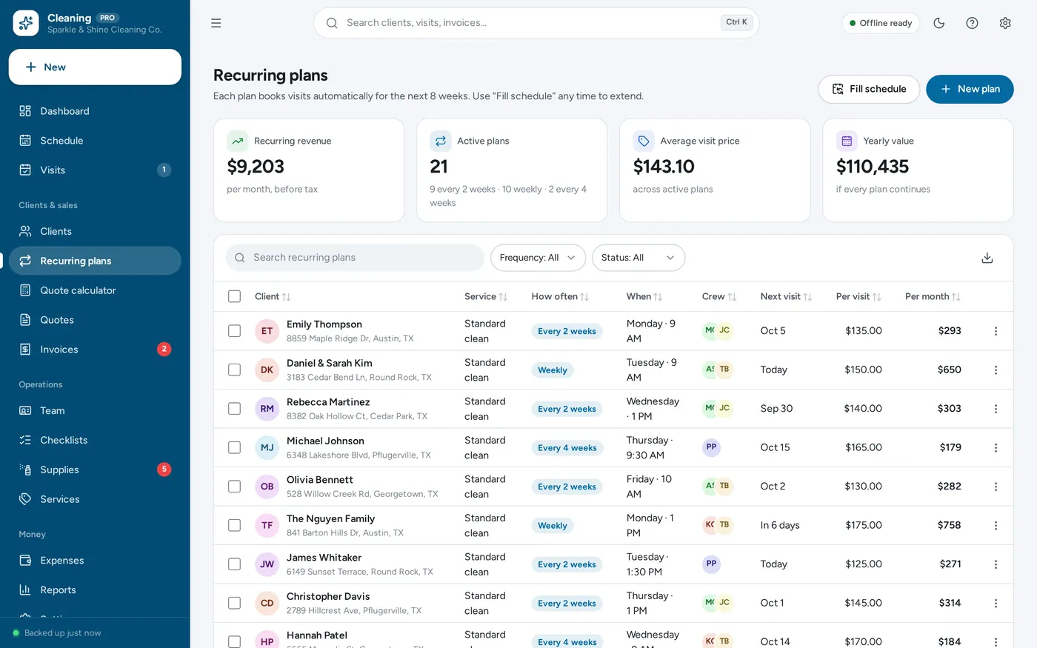Image resolution: width=1037 pixels, height=648 pixels.
Task: Check the box for Emily Thompson
Action: click(x=234, y=331)
